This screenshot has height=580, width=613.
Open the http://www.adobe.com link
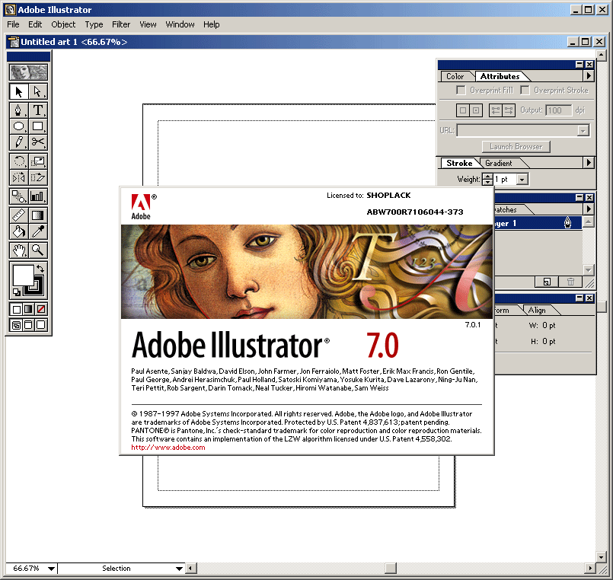(x=168, y=448)
